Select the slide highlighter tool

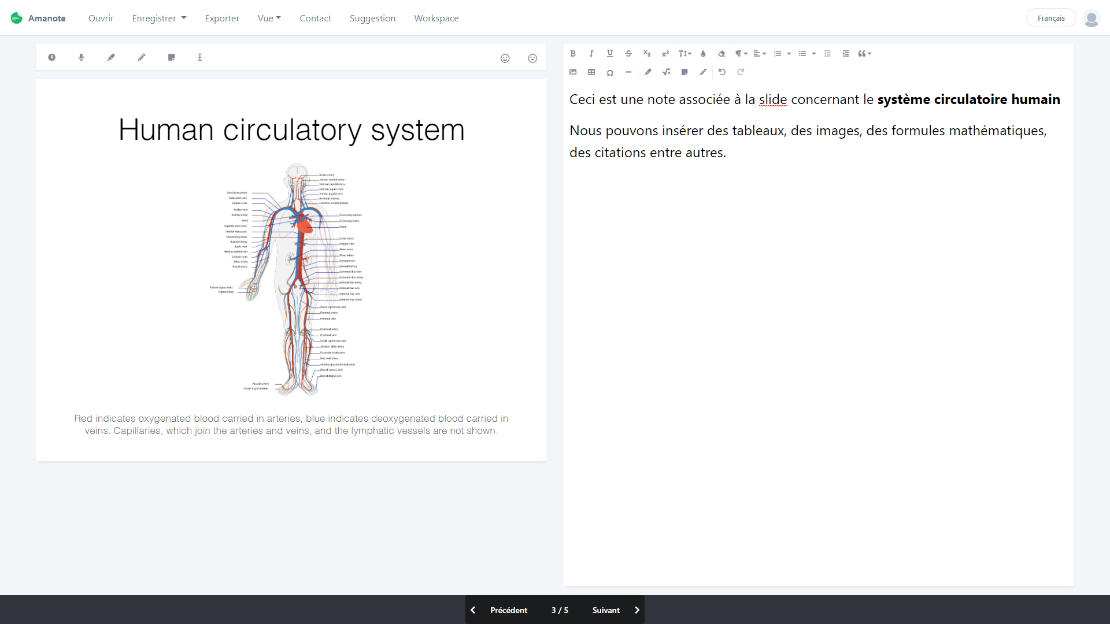[x=111, y=57]
